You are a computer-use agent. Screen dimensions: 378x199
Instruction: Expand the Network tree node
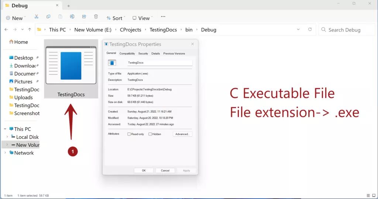[5, 153]
